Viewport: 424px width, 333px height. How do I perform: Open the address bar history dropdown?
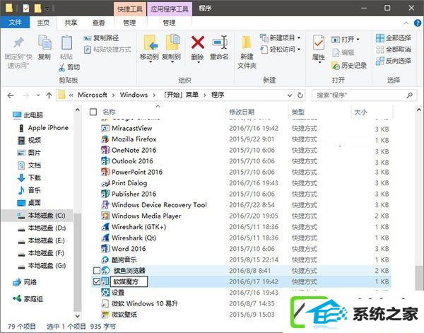point(290,95)
